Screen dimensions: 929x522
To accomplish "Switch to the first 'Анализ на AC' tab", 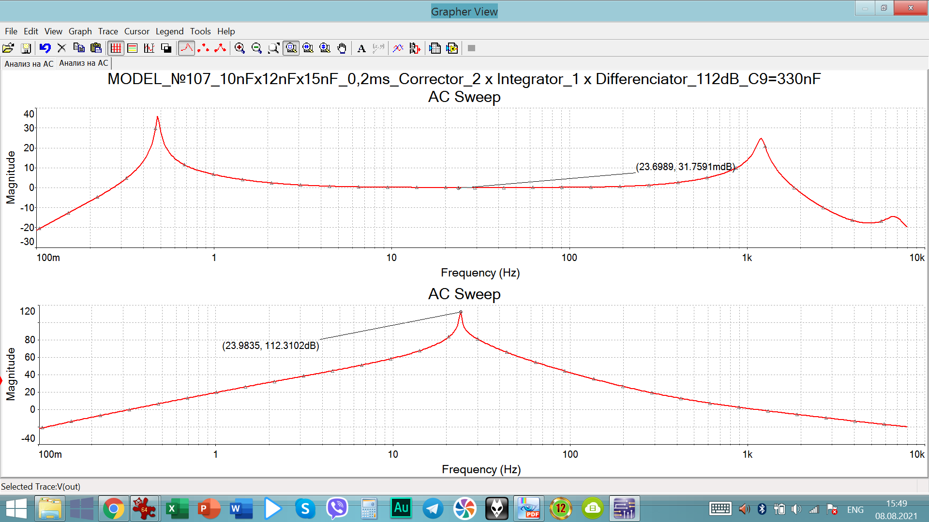I will pyautogui.click(x=29, y=64).
